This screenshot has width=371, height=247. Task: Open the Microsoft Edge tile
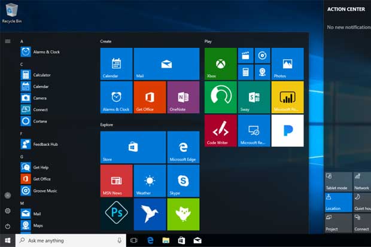click(183, 147)
